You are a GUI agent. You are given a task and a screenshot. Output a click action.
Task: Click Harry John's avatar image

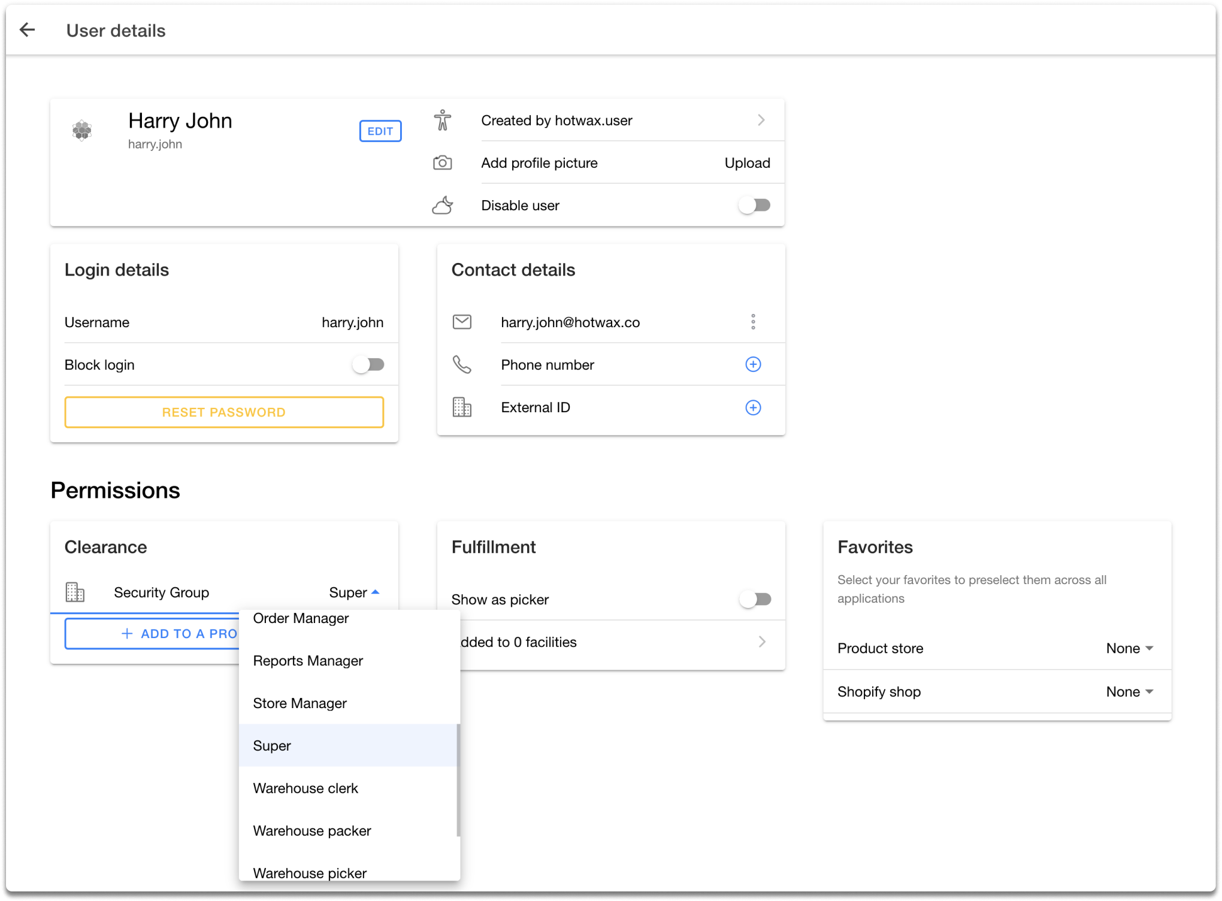82,130
